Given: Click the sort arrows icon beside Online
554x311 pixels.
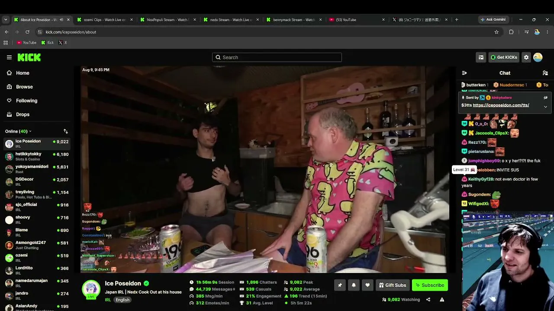Looking at the screenshot, I should tap(66, 131).
